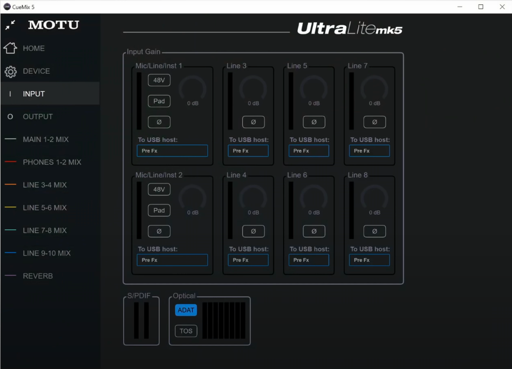Click the Line 4 gain knob
This screenshot has height=369, width=512.
pyautogui.click(x=254, y=197)
